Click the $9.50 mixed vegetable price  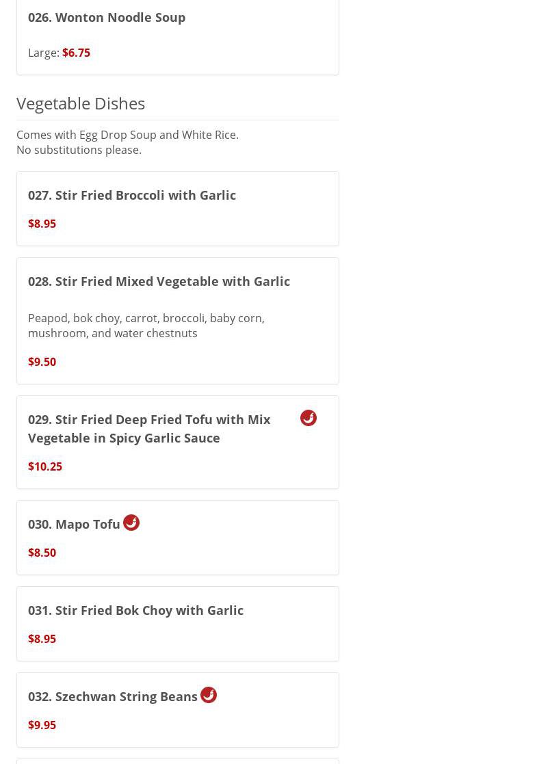tap(42, 362)
